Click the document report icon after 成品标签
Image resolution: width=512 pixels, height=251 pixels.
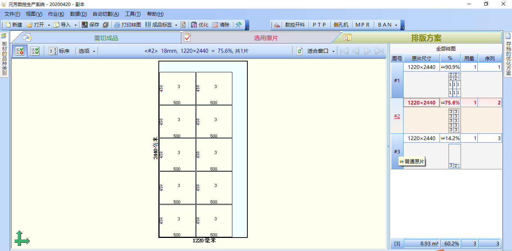(183, 25)
